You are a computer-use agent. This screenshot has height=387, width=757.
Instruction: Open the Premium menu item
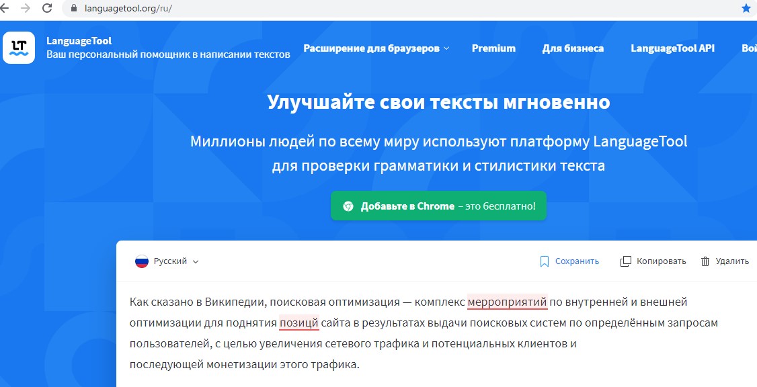click(x=493, y=48)
